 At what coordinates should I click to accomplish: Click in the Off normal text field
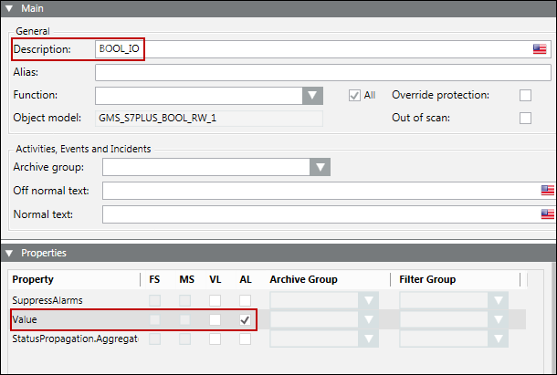click(320, 191)
